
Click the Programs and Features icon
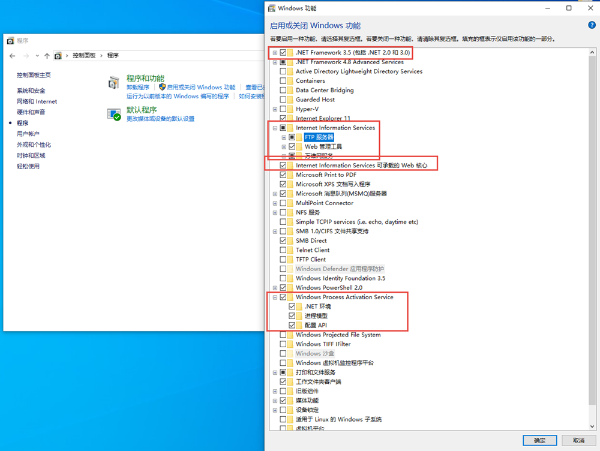(x=113, y=83)
